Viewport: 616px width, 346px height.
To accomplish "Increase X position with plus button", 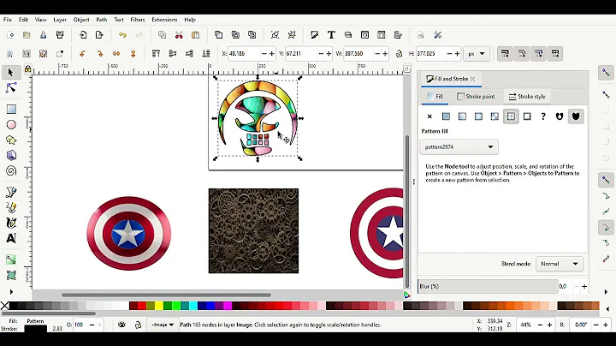I will [x=271, y=54].
